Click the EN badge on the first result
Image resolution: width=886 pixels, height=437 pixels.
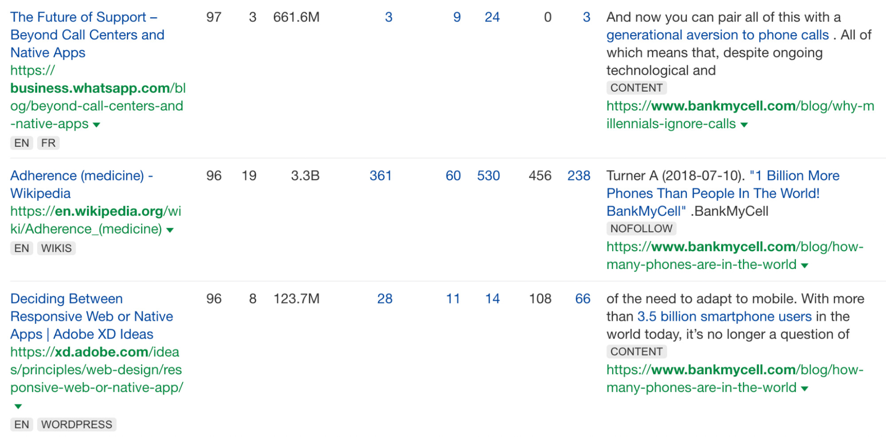(x=21, y=142)
